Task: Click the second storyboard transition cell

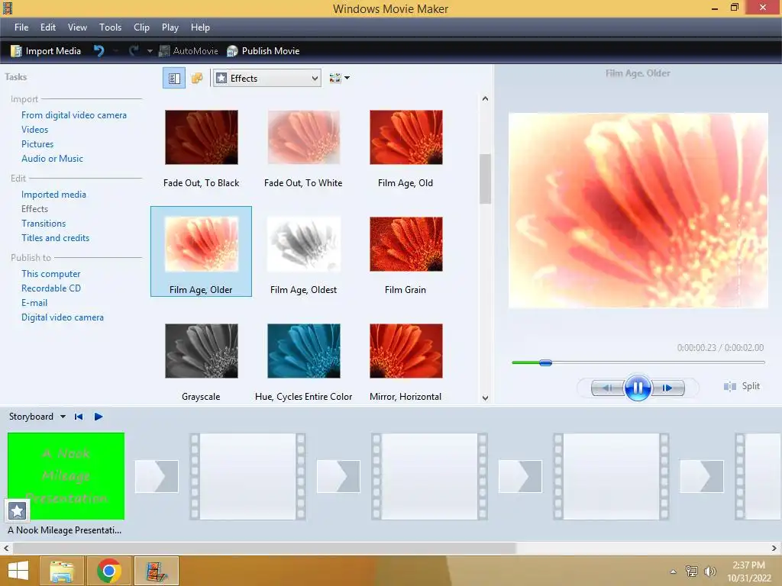Action: 338,476
